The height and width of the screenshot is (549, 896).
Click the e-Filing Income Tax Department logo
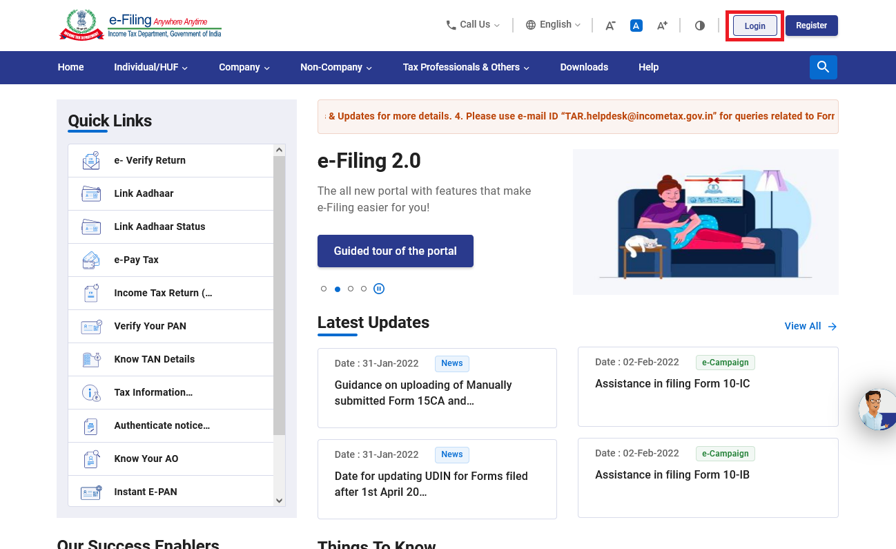140,25
